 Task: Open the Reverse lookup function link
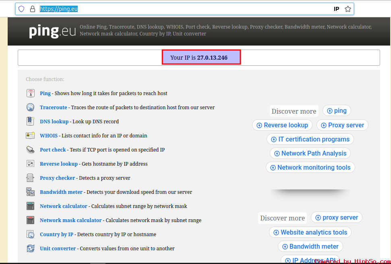pos(59,164)
